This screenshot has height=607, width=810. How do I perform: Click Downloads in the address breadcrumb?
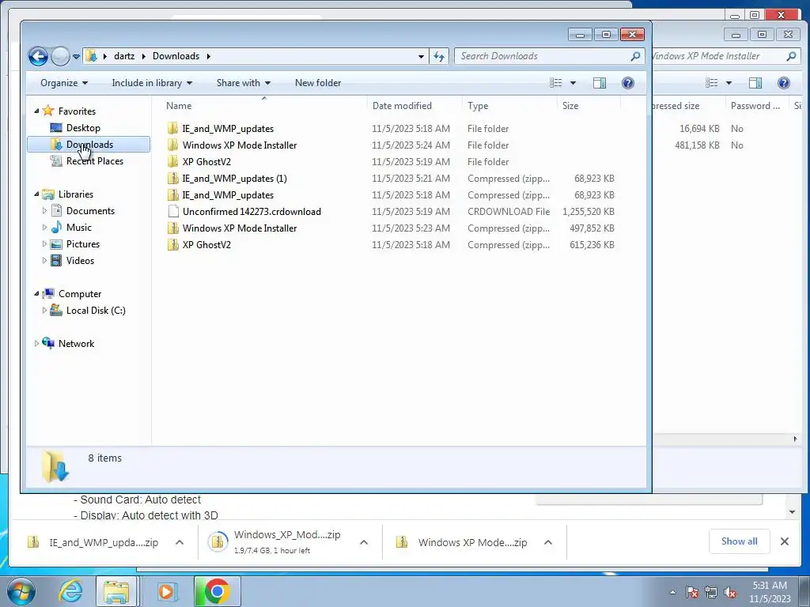pyautogui.click(x=176, y=56)
